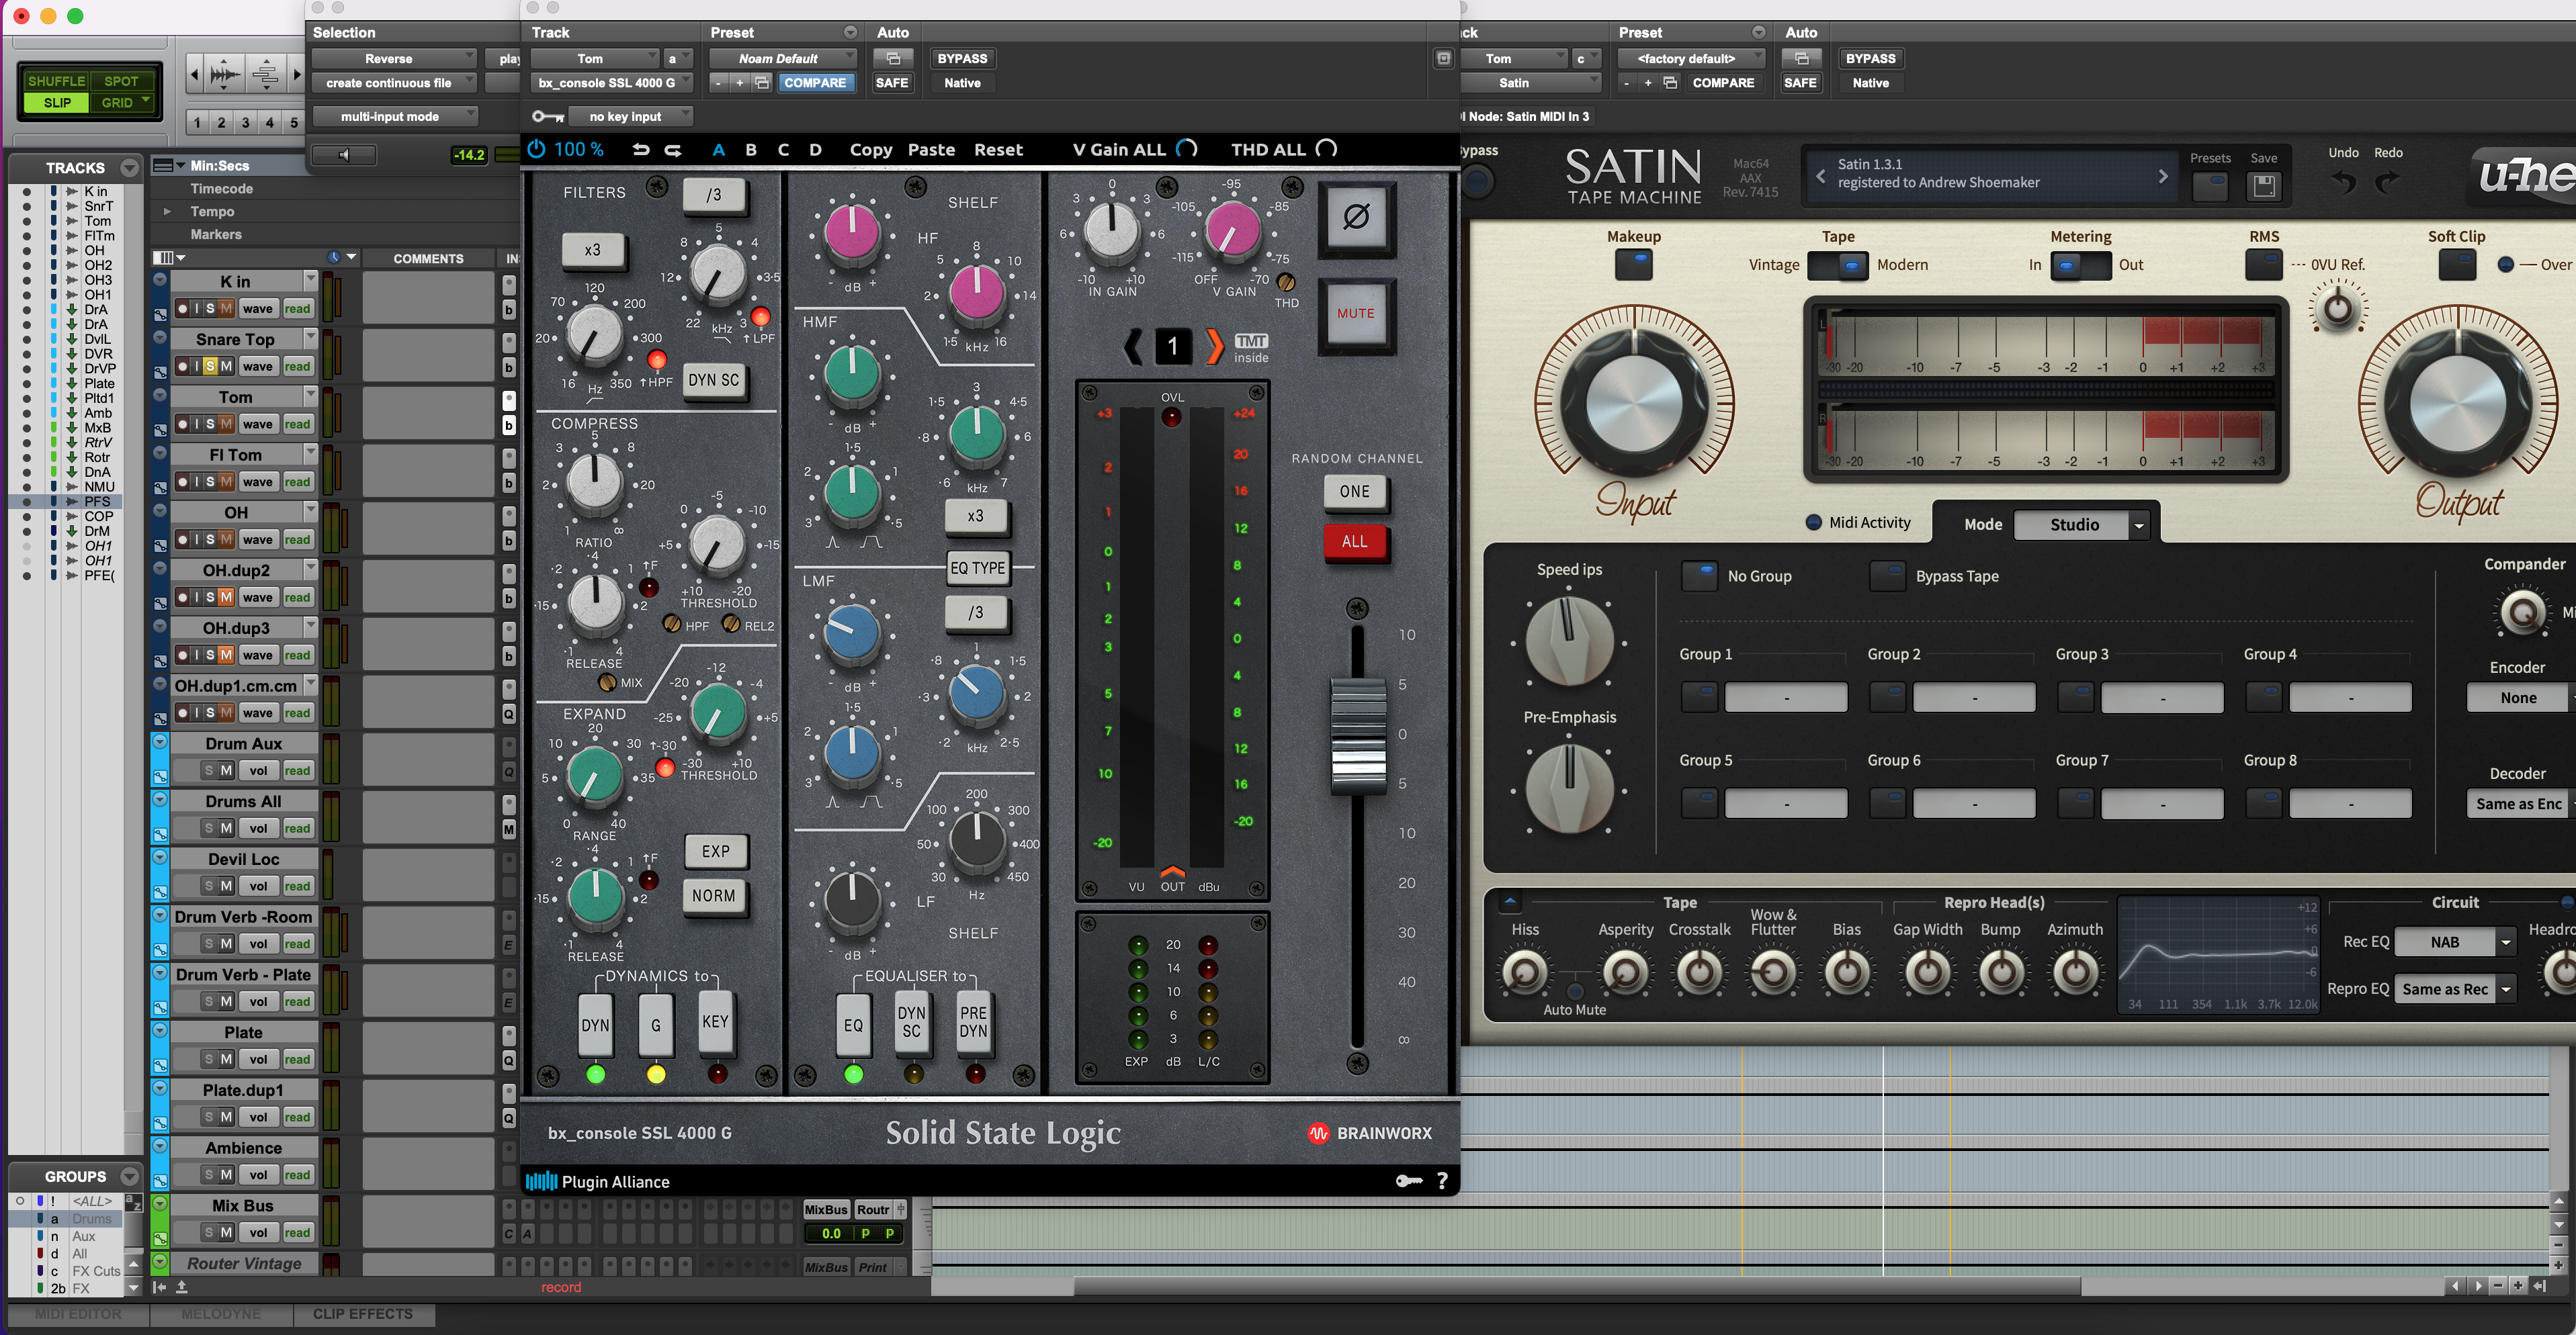Screen dimensions: 2576x1335
Task: Click the V Gain ALL knob icon
Action: click(x=1187, y=149)
